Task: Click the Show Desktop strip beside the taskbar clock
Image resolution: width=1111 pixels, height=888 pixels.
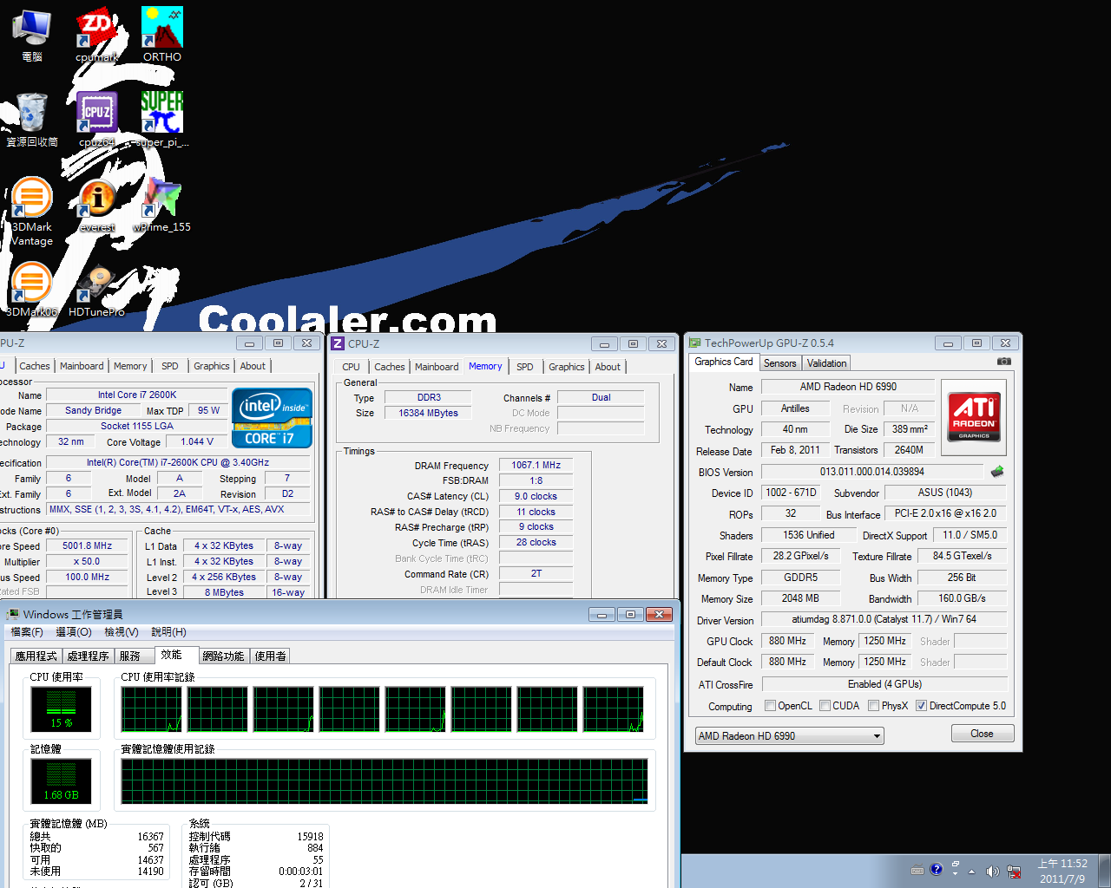Action: coord(1104,871)
